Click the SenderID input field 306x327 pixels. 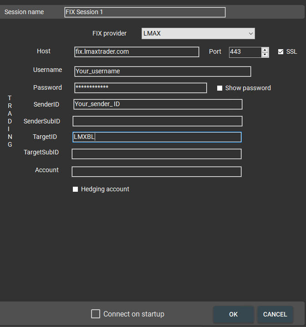[x=158, y=104]
